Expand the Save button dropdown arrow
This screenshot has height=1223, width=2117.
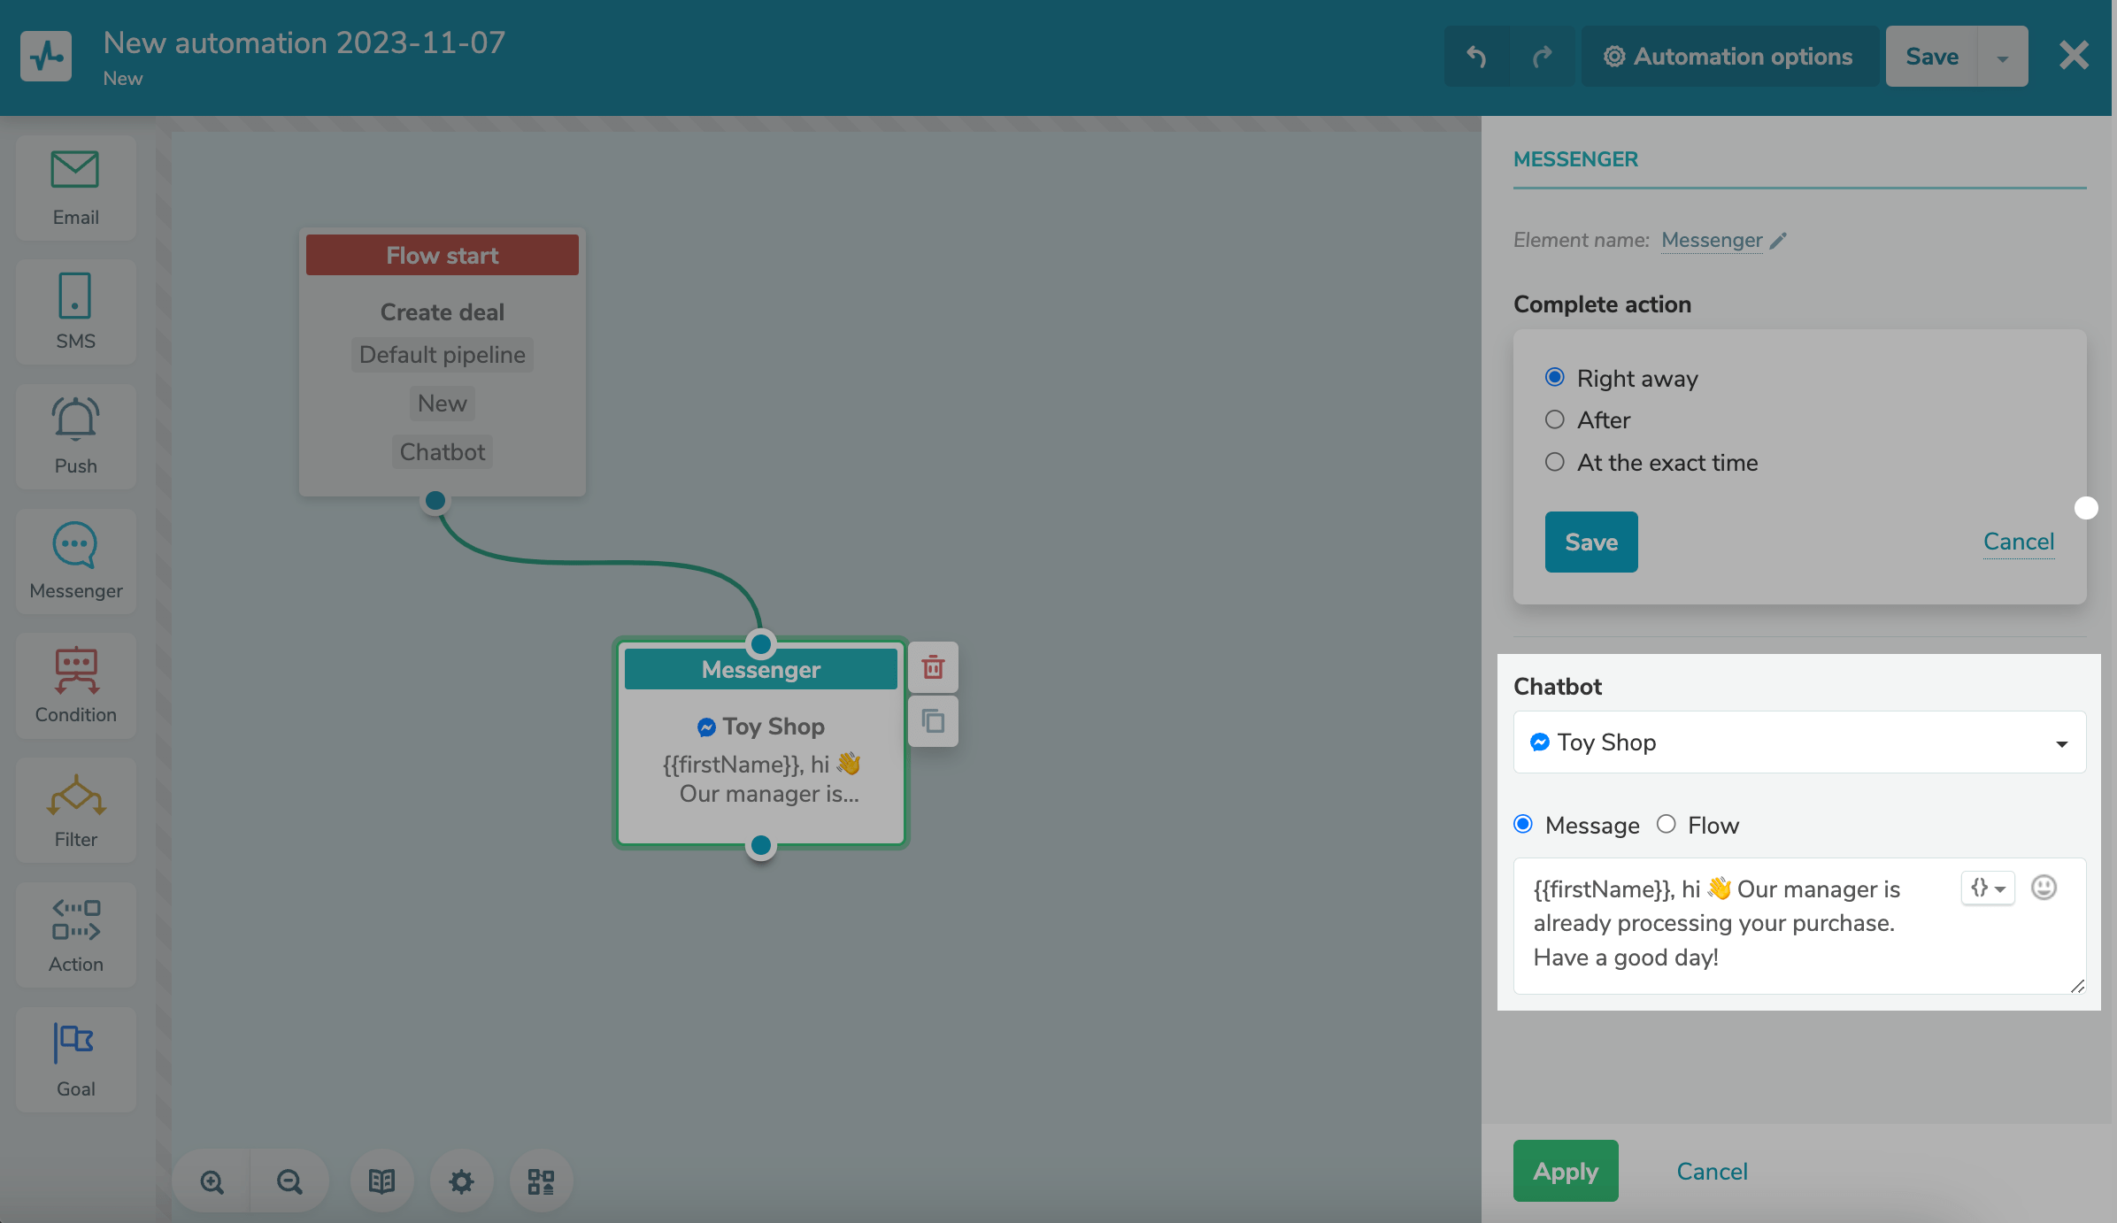2002,58
